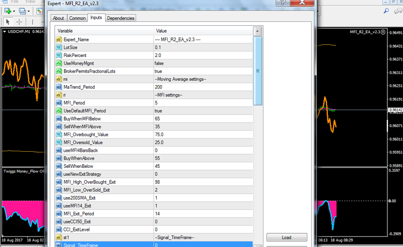Viewport: 403px width, 247px height.
Task: Click the MaTrend_Period integer icon
Action: (x=59, y=87)
